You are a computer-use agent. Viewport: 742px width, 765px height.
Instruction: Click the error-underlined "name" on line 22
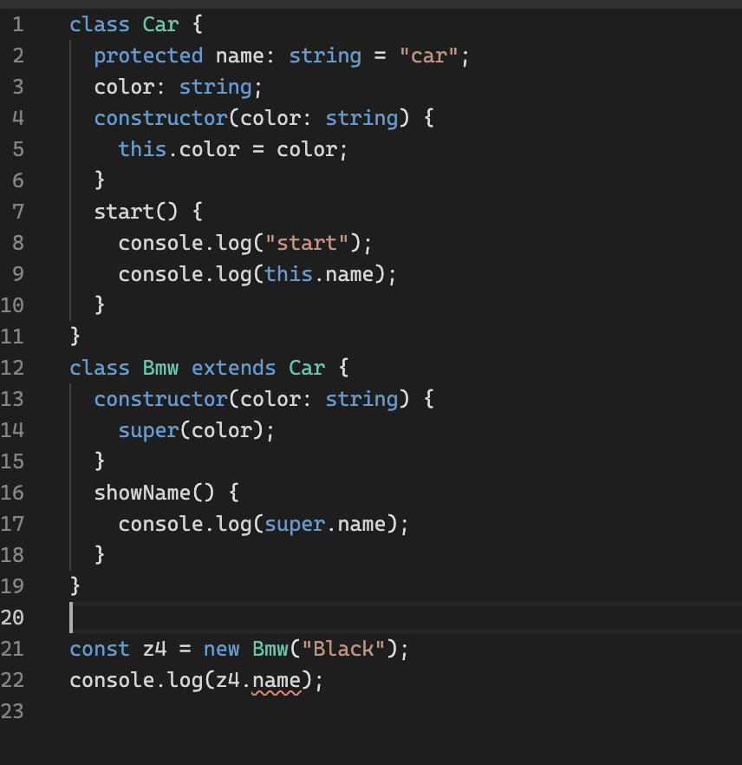[277, 681]
